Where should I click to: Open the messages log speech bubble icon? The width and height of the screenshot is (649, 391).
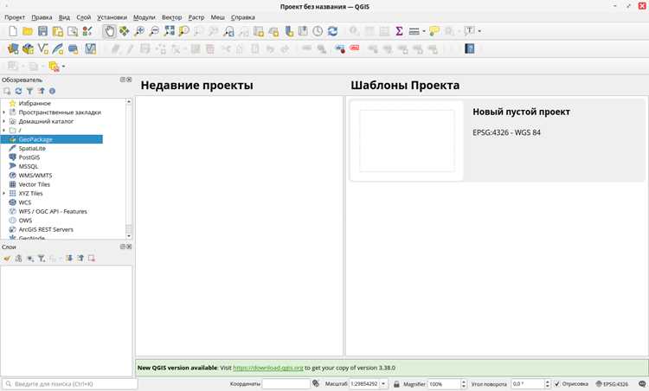pos(642,384)
